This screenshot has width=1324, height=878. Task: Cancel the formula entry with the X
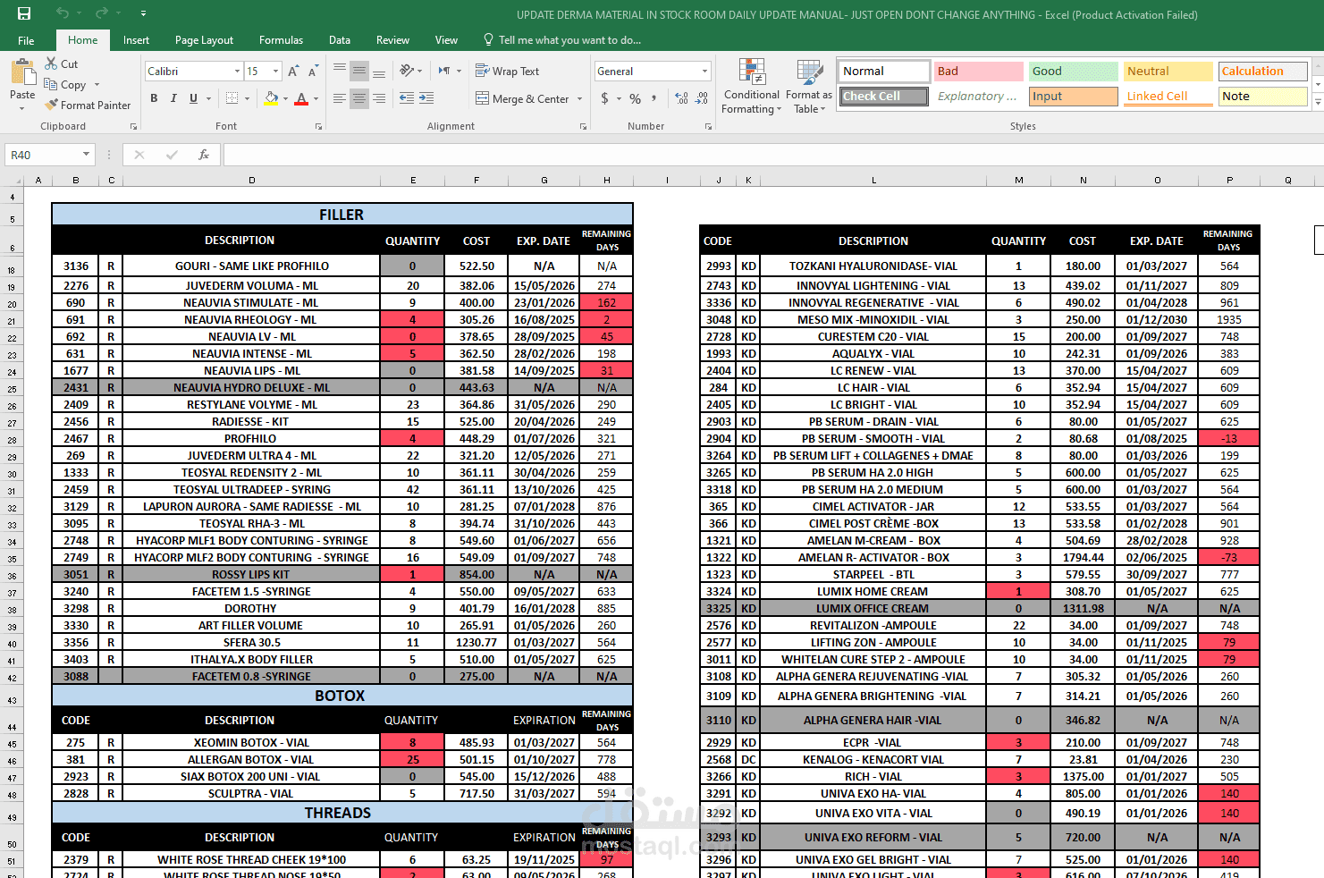pos(139,155)
